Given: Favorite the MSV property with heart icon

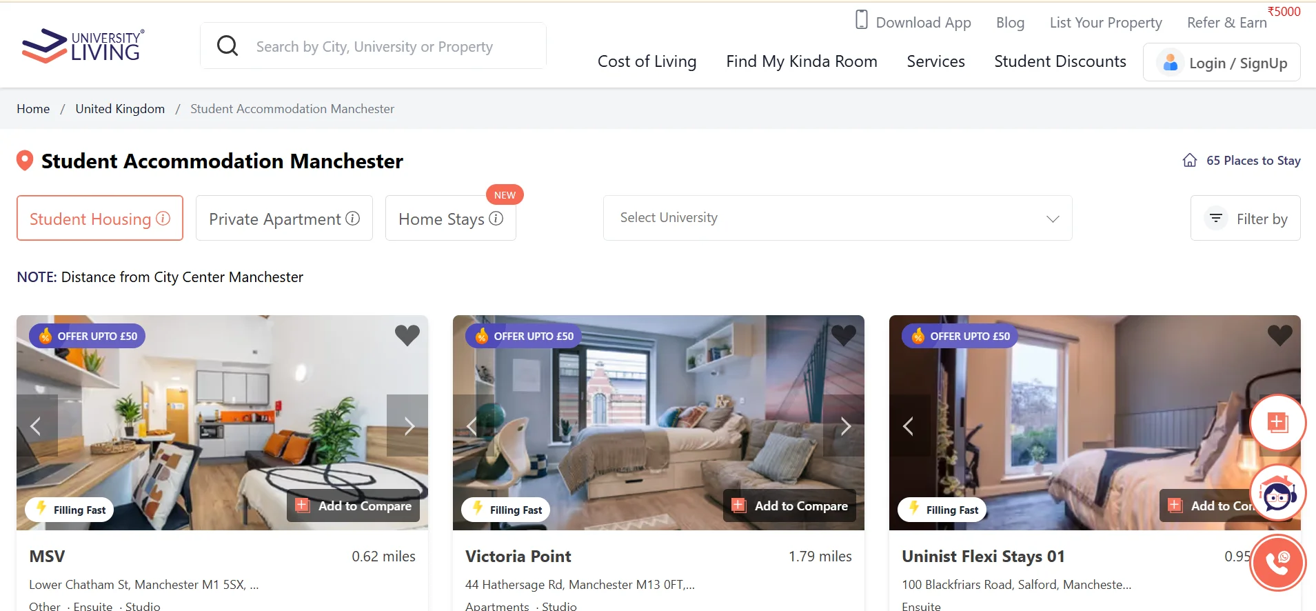Looking at the screenshot, I should click(407, 335).
